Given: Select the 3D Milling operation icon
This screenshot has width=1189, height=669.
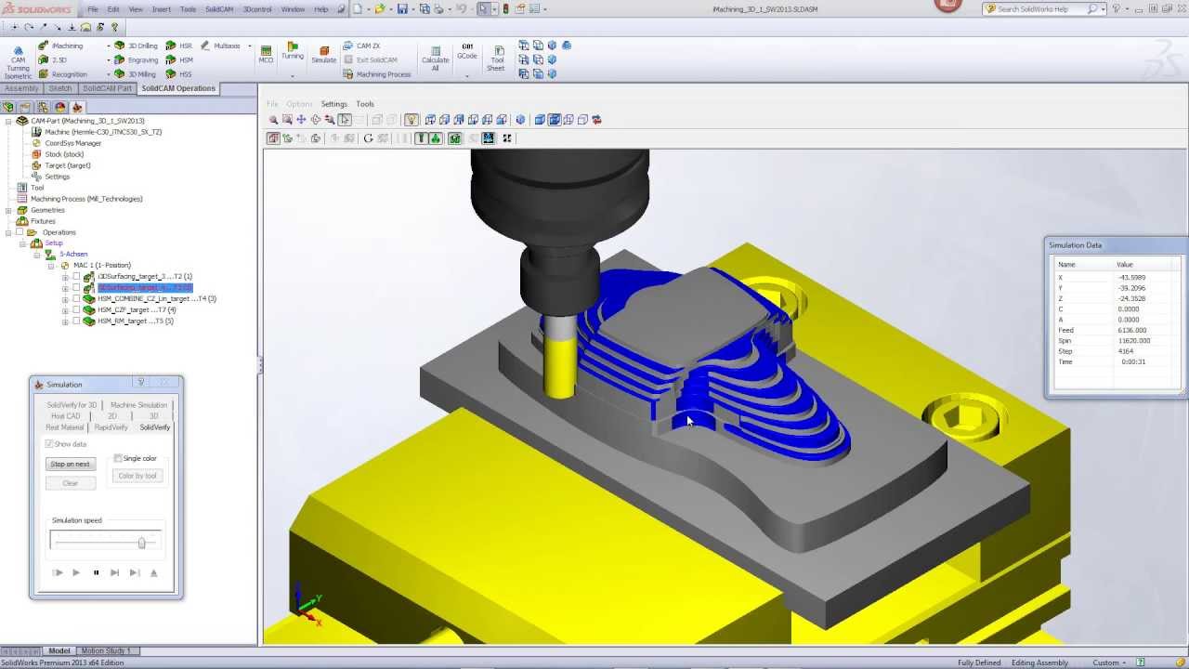Looking at the screenshot, I should point(118,73).
